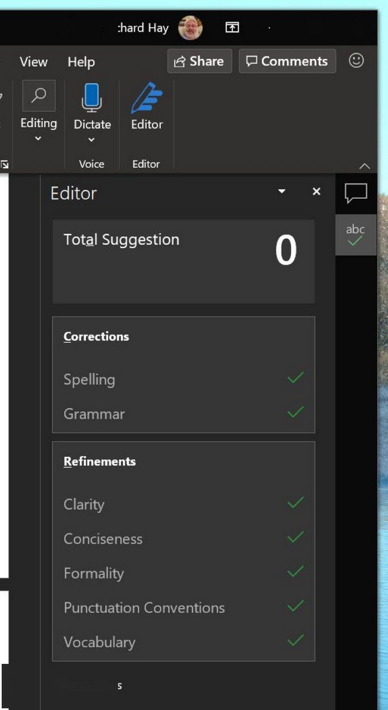Click the Comments button

(x=287, y=61)
